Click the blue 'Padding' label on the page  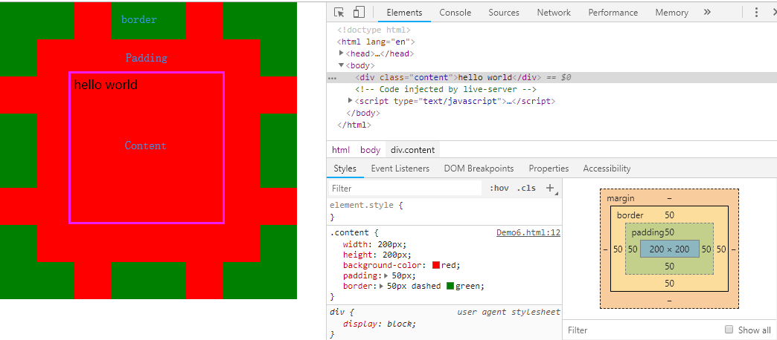point(146,58)
